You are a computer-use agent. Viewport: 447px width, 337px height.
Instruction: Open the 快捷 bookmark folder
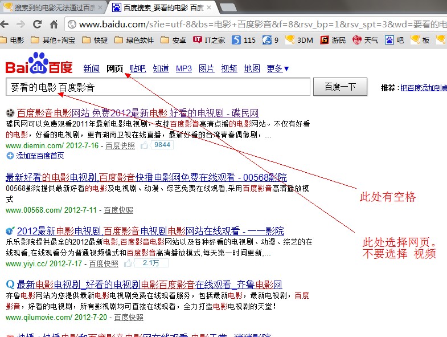pyautogui.click(x=95, y=40)
